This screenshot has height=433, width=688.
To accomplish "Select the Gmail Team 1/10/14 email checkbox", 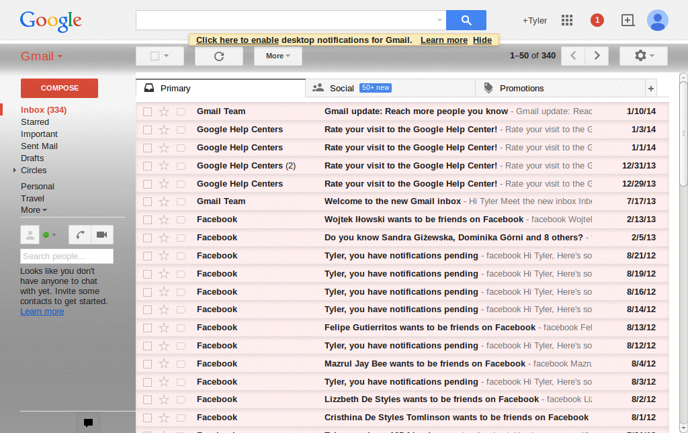I will (x=147, y=111).
